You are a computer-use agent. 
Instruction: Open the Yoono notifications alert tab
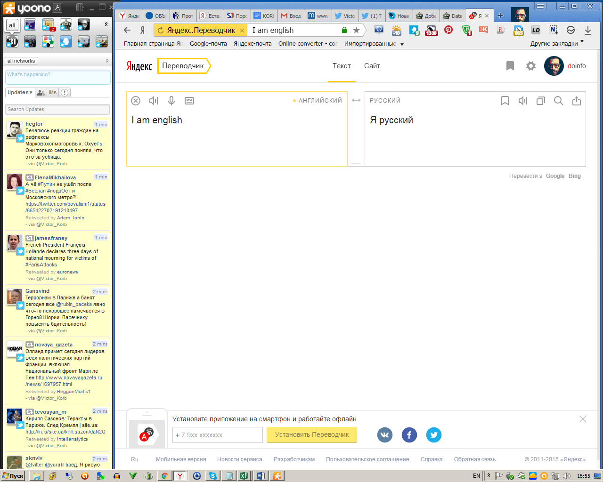pos(65,93)
